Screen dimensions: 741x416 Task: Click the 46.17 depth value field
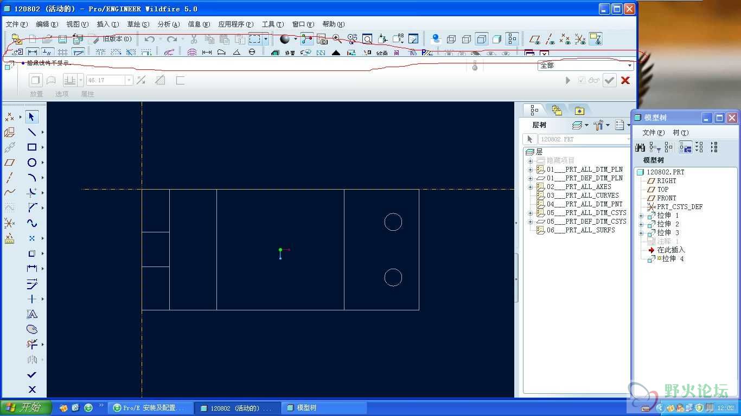point(105,80)
